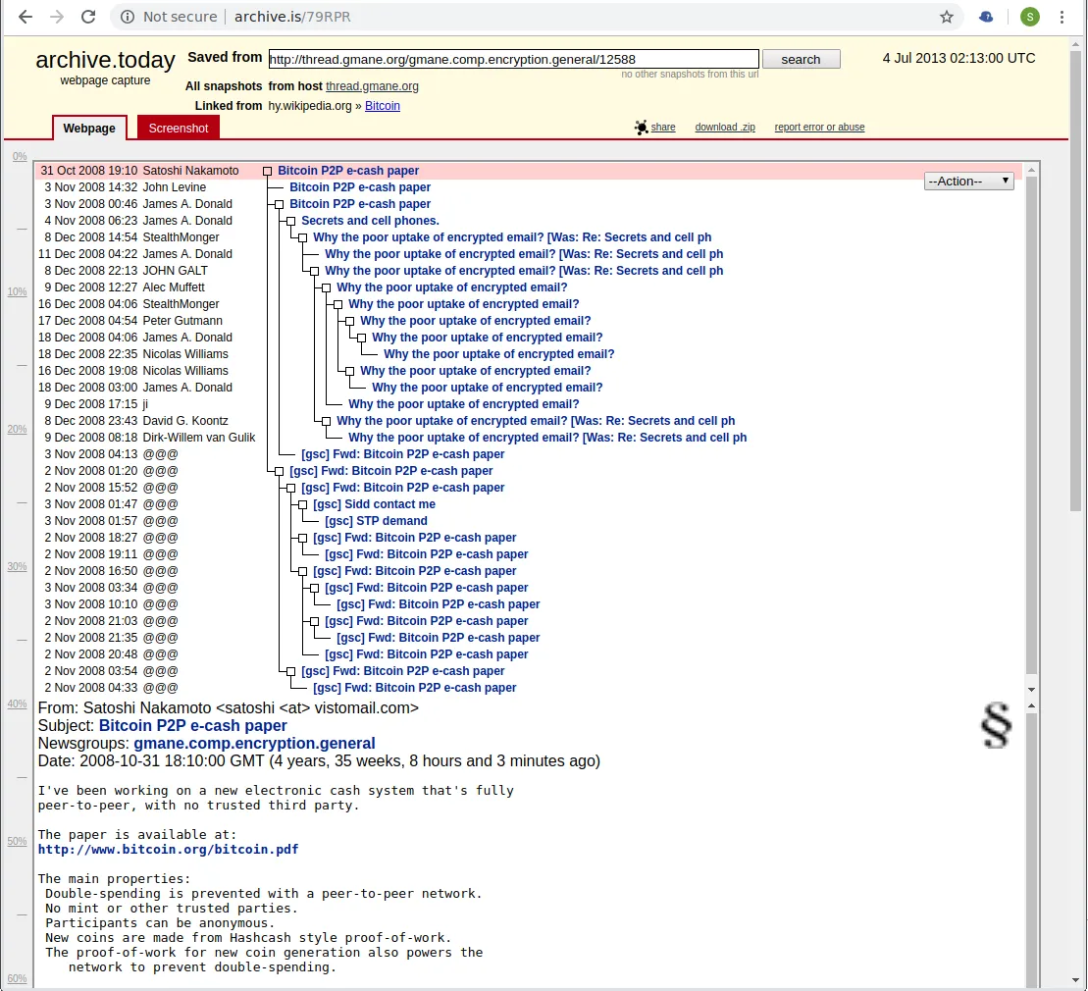The width and height of the screenshot is (1088, 991).
Task: Open John Levine's Bitcoin P2P e-cash paper reply
Action: (x=359, y=187)
